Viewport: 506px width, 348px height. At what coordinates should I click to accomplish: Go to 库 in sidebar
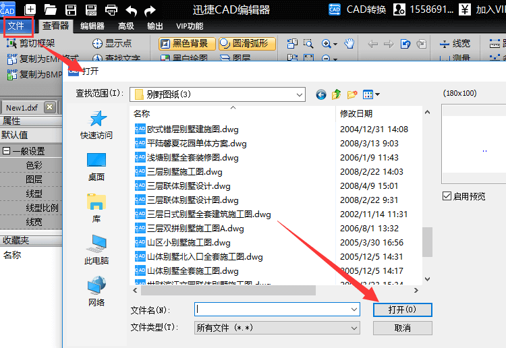(x=96, y=208)
